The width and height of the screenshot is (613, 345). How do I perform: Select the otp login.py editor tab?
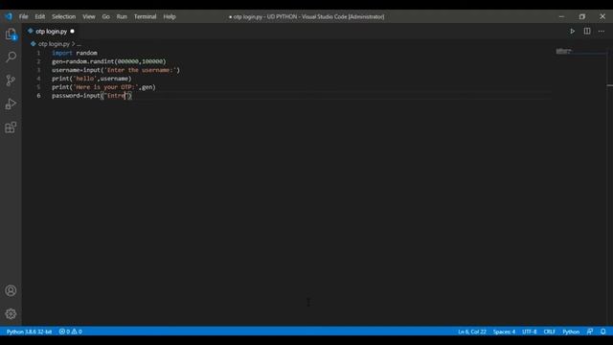pyautogui.click(x=51, y=32)
